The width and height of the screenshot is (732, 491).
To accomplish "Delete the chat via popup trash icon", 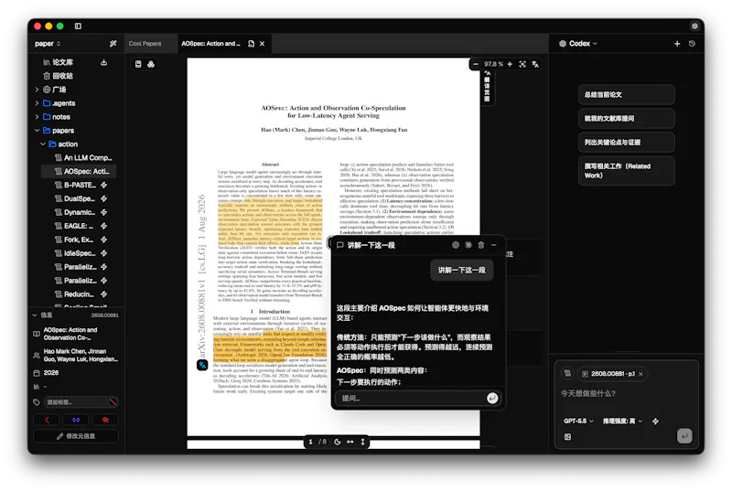I will tap(481, 245).
